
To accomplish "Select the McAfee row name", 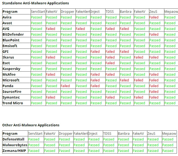I will click(x=9, y=75).
